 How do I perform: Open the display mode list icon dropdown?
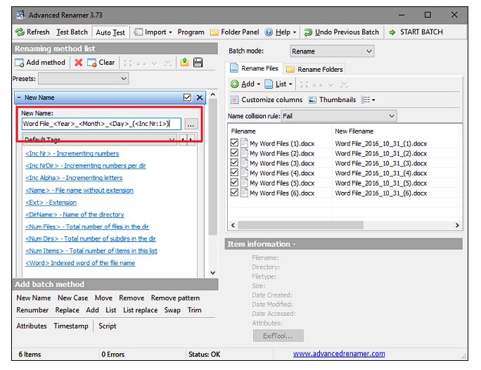tap(368, 100)
